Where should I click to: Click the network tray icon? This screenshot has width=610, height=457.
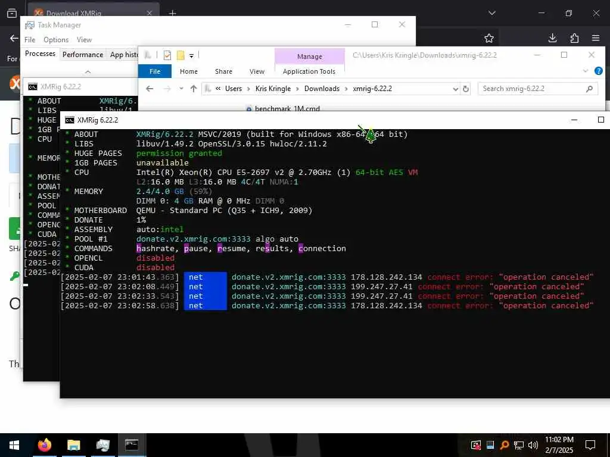pos(519,445)
